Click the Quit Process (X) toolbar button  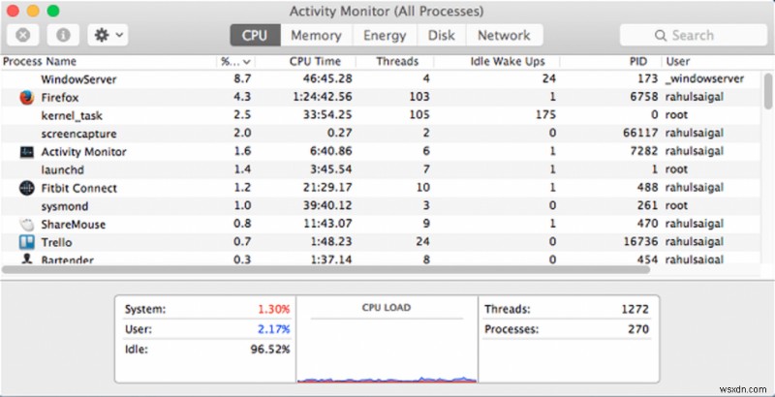[22, 35]
